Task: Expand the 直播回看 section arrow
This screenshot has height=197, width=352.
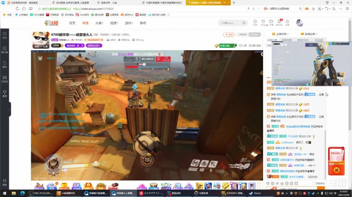Action: (316, 34)
